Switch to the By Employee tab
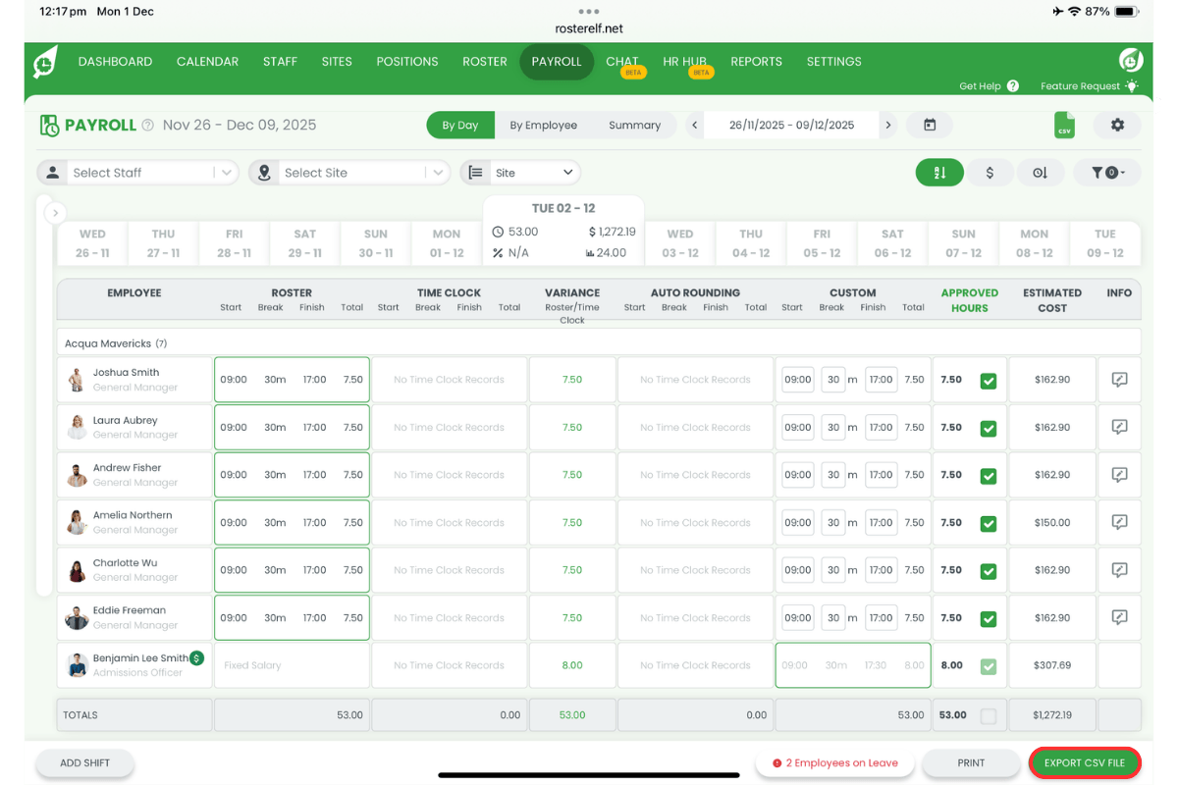Screen dimensions: 1178x785 544,125
